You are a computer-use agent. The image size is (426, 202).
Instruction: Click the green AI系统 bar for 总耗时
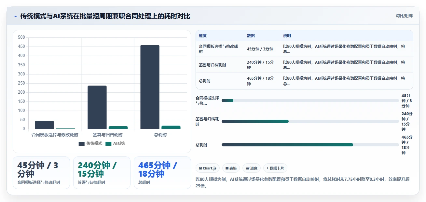pyautogui.click(x=171, y=127)
